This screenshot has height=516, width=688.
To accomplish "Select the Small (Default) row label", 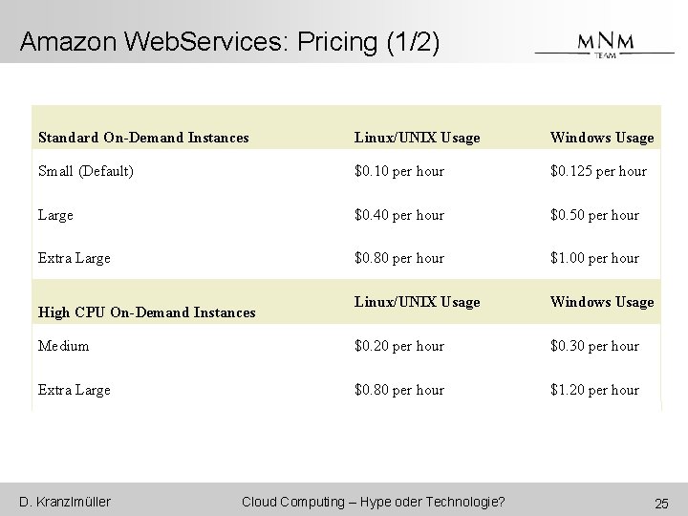I will (x=86, y=171).
